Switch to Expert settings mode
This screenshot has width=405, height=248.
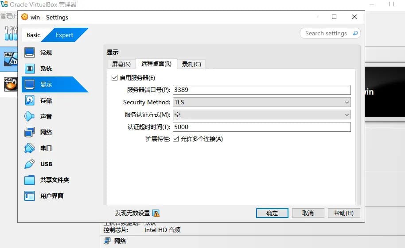click(x=65, y=35)
